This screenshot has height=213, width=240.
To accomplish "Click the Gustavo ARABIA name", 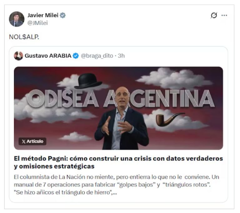I will click(48, 56).
